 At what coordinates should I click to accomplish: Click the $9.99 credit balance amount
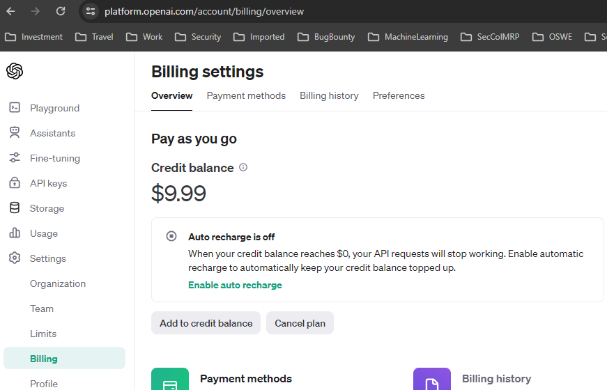coord(178,193)
